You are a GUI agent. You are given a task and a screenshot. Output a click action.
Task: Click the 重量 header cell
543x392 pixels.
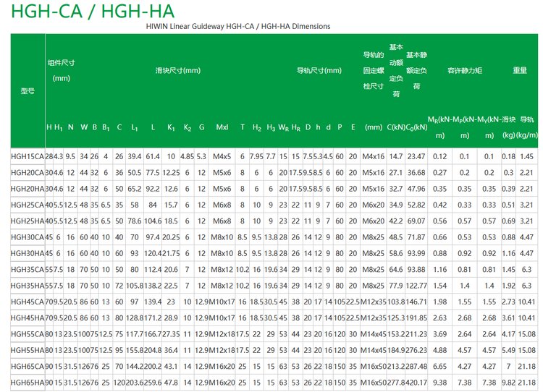[519, 70]
